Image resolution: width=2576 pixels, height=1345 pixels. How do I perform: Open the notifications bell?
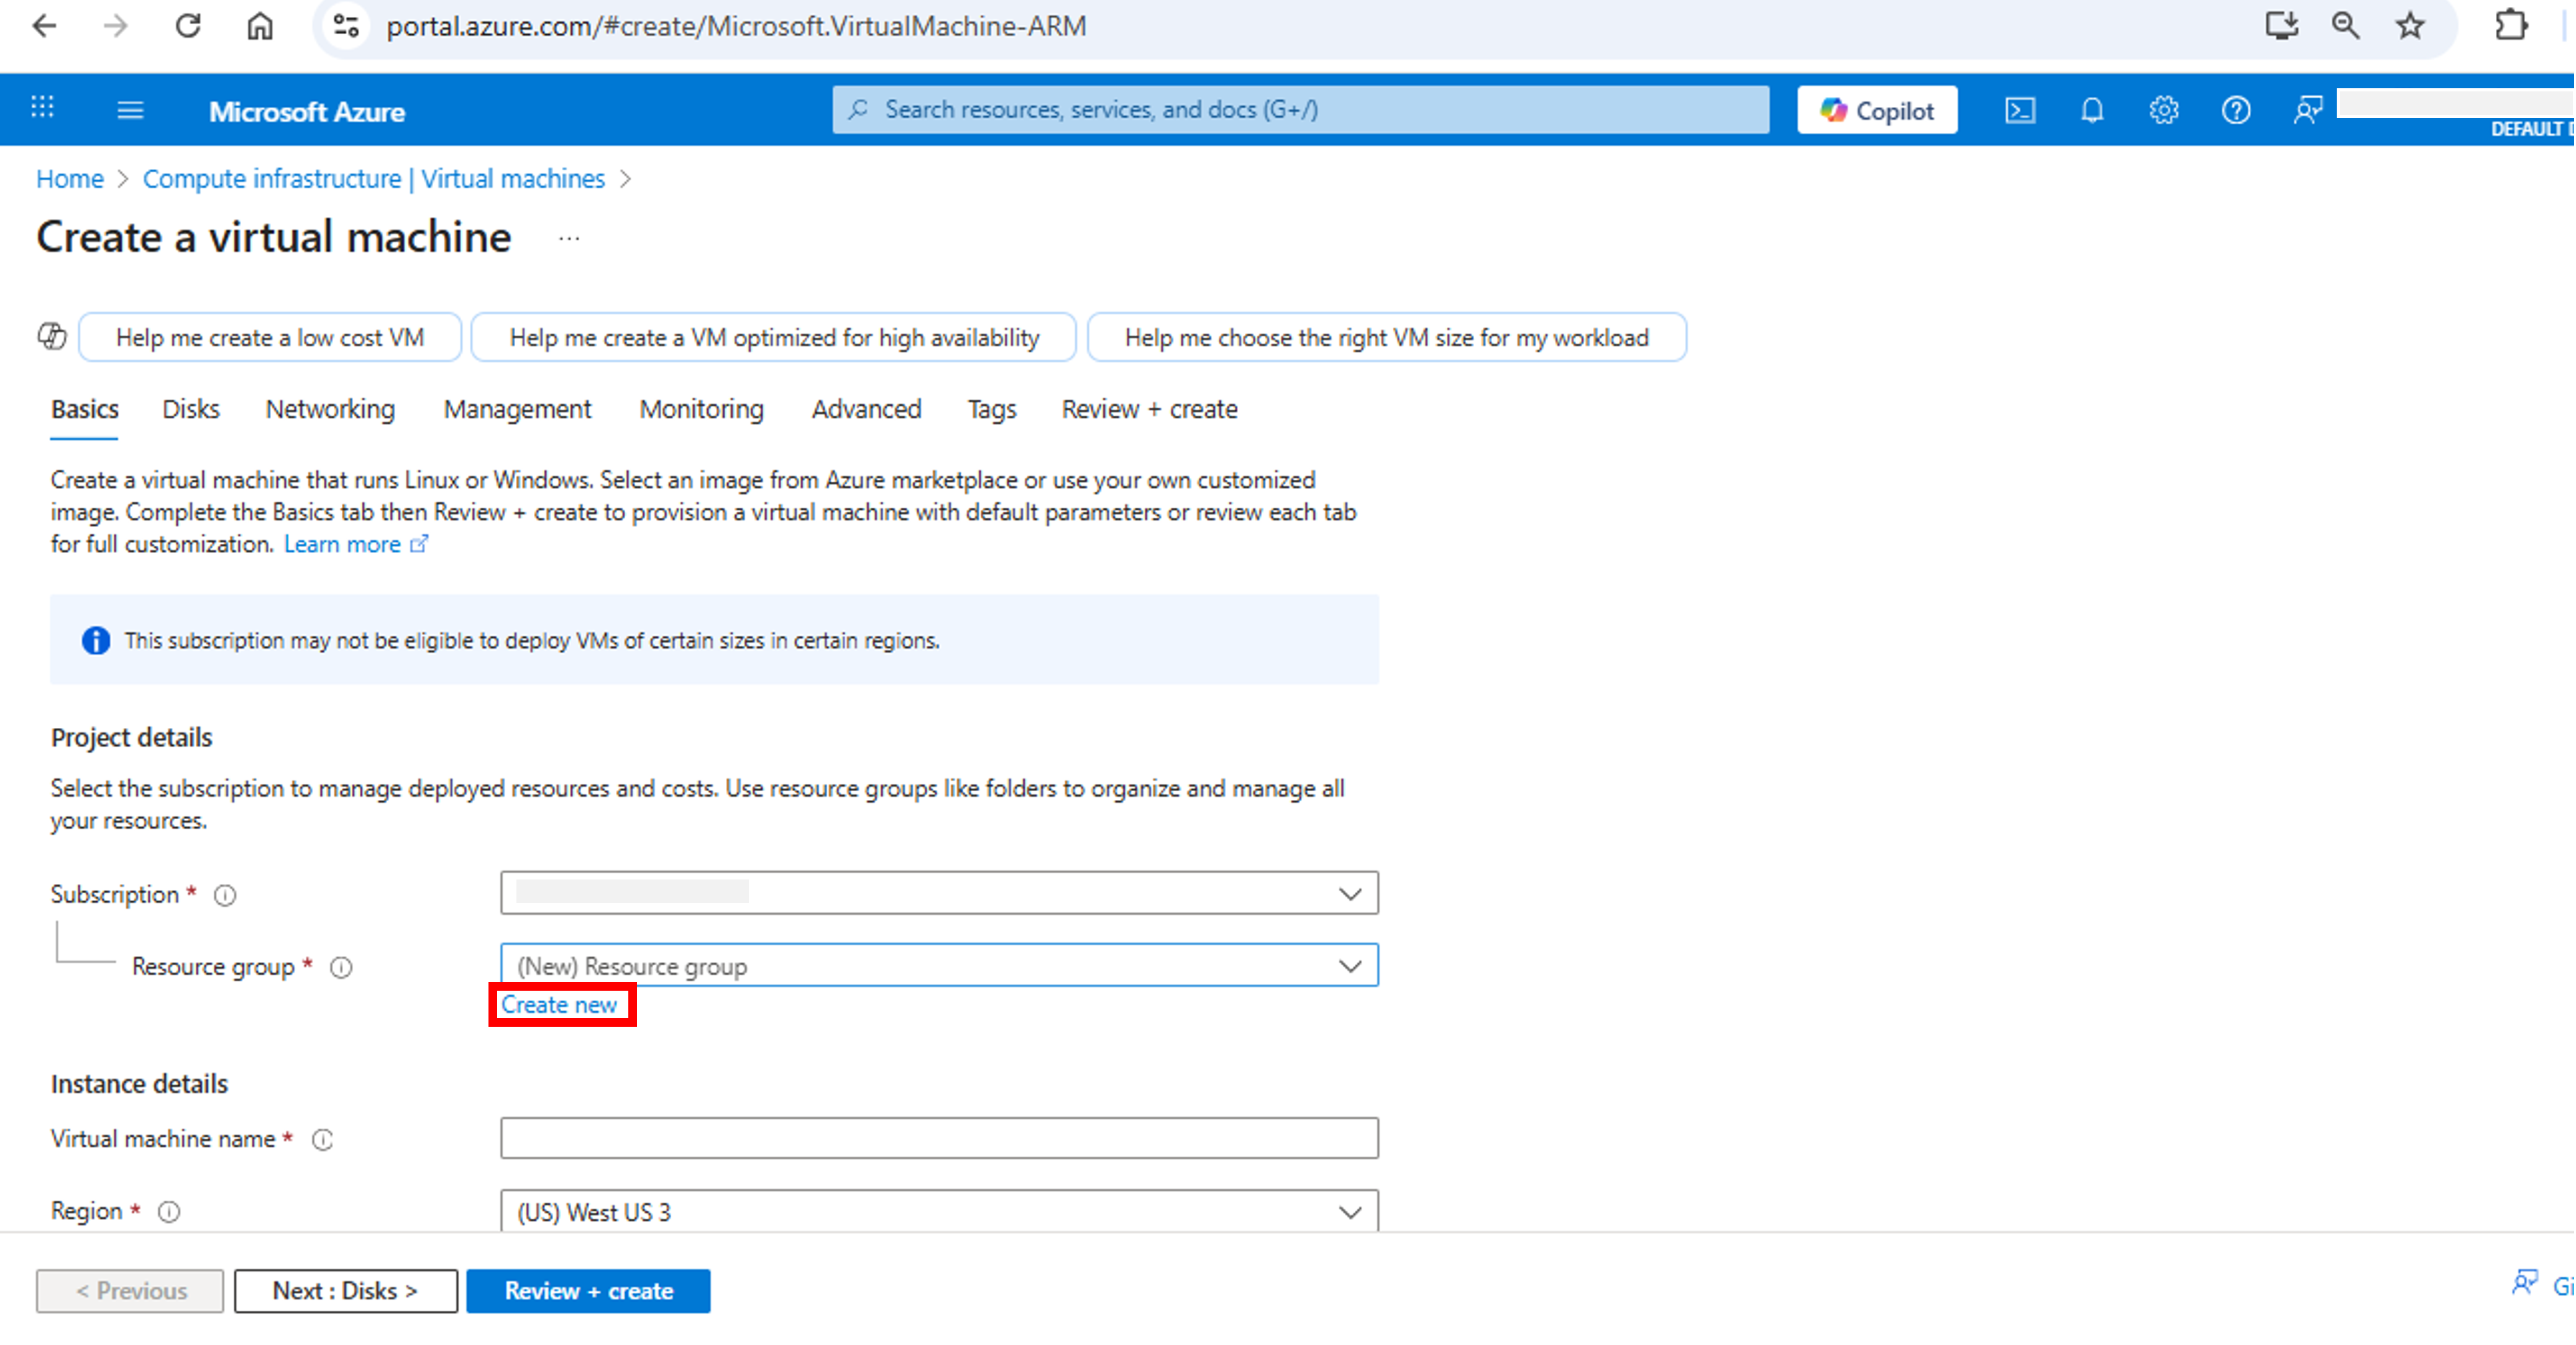click(2091, 110)
